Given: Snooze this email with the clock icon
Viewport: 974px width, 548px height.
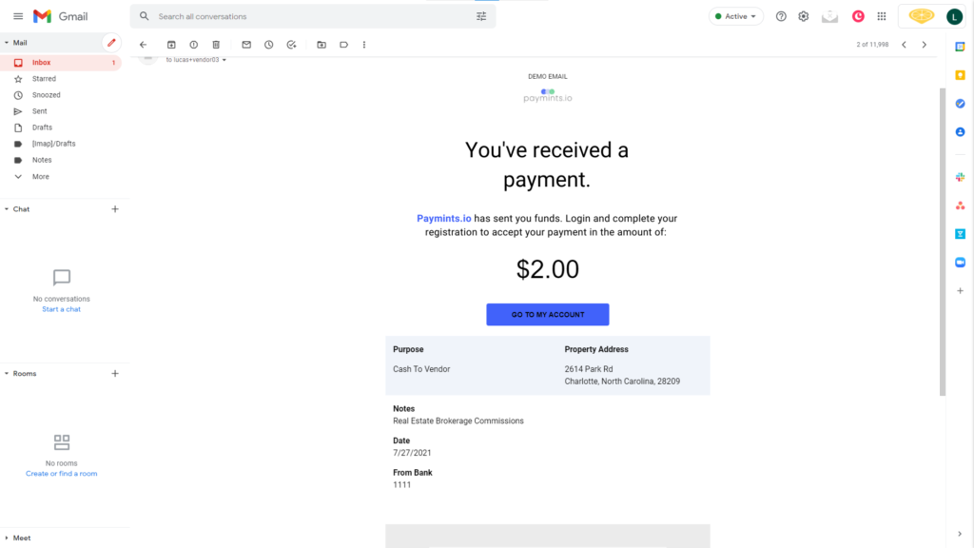Looking at the screenshot, I should coord(269,45).
